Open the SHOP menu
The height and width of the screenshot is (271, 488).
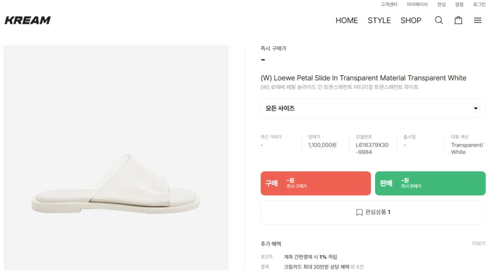[411, 20]
